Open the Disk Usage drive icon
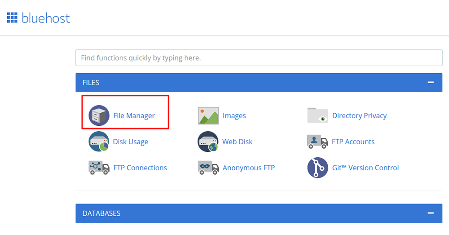 pos(99,142)
